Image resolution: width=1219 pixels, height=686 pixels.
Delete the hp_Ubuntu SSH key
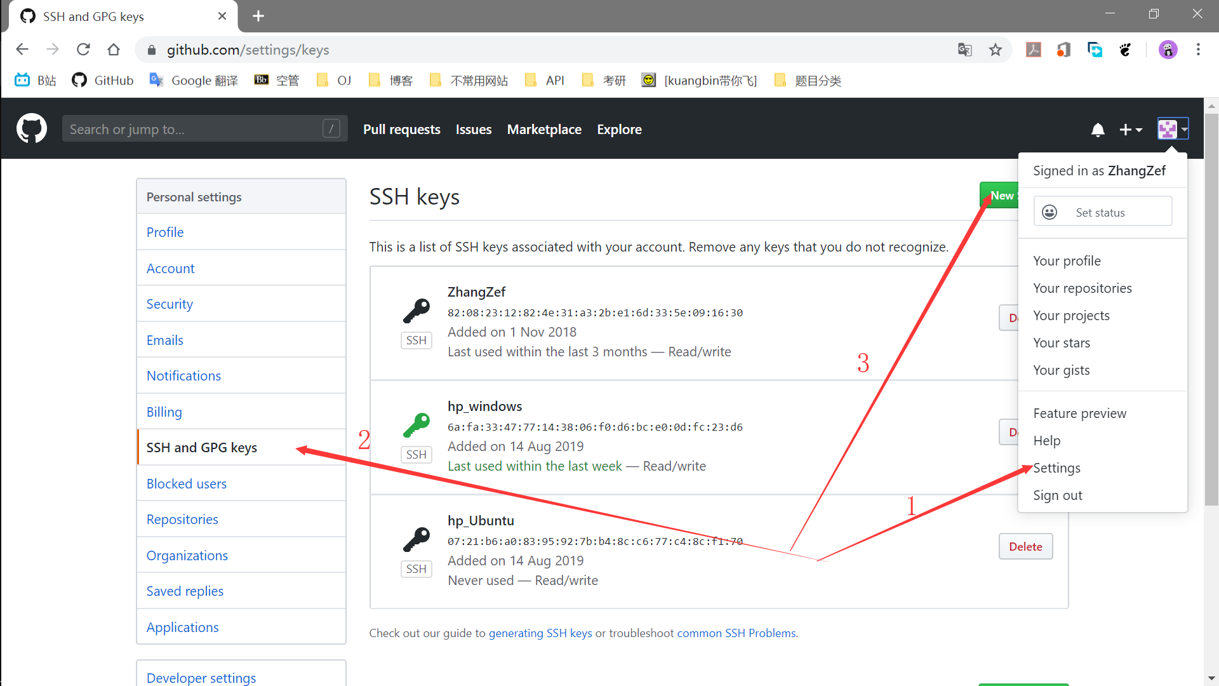tap(1025, 546)
